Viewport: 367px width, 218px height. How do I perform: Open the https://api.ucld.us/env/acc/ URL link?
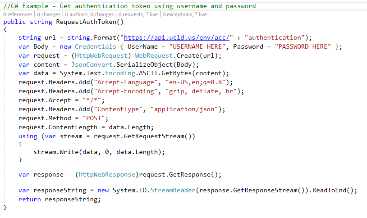coord(178,37)
